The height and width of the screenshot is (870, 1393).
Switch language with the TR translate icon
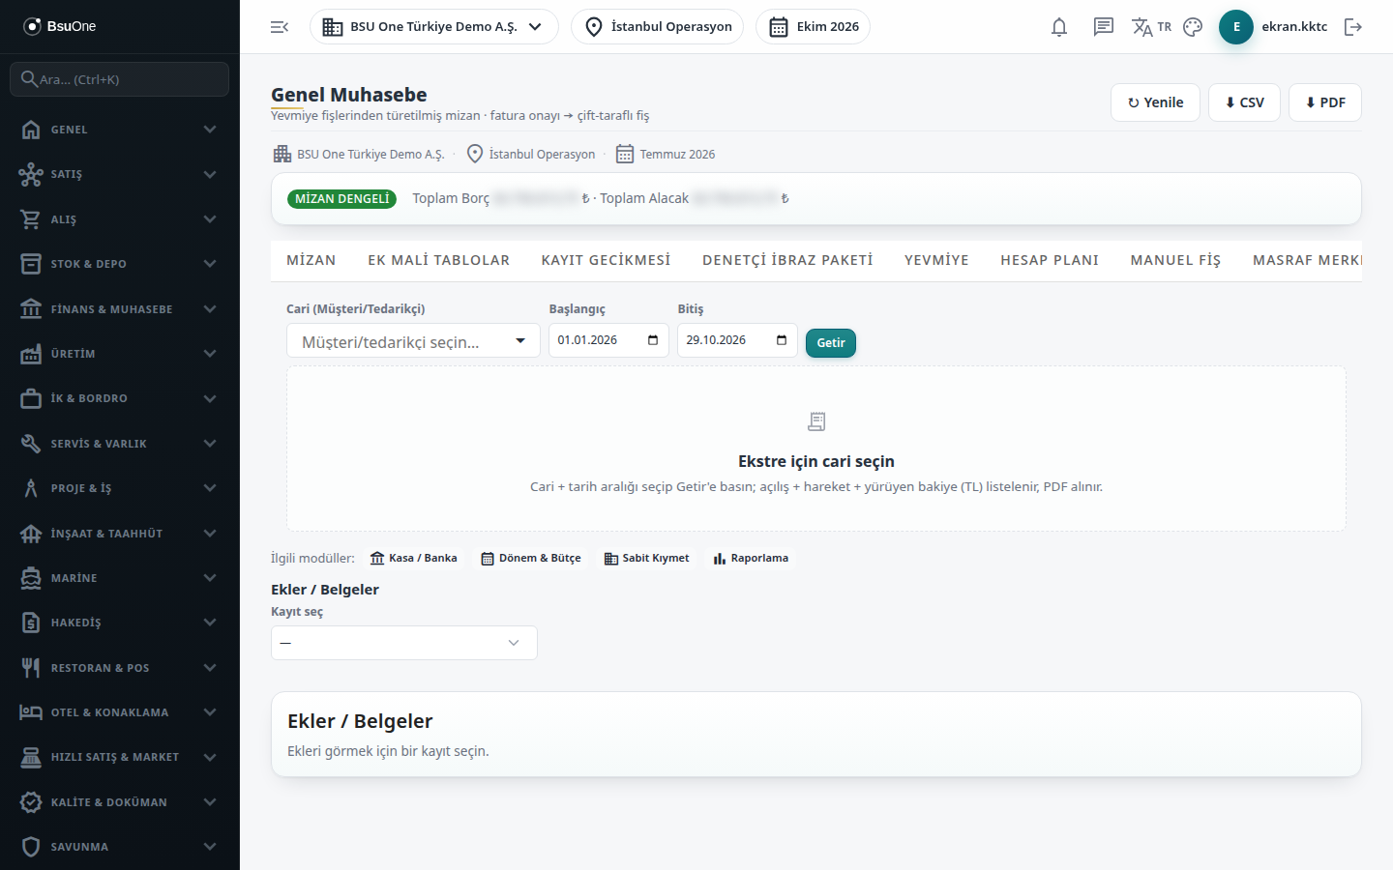click(1151, 27)
